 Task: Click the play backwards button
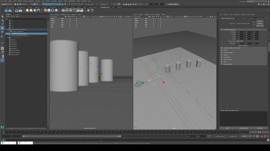tap(258, 132)
